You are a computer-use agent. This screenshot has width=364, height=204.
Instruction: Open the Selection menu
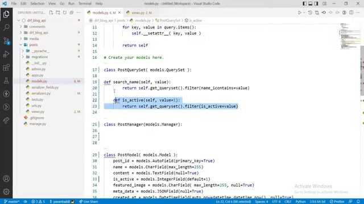[x=37, y=3]
